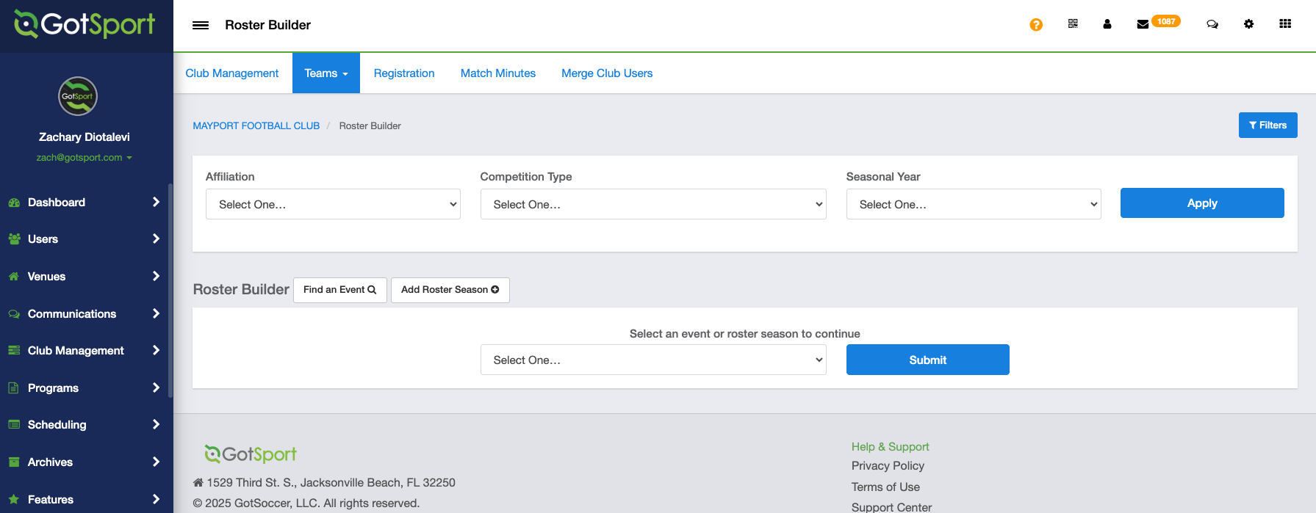Click the user profile icon in header

(1107, 24)
